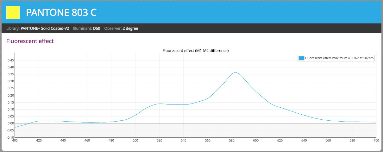This screenshot has height=152, width=383.
Task: Click x-axis label 580
Action: 232,140
